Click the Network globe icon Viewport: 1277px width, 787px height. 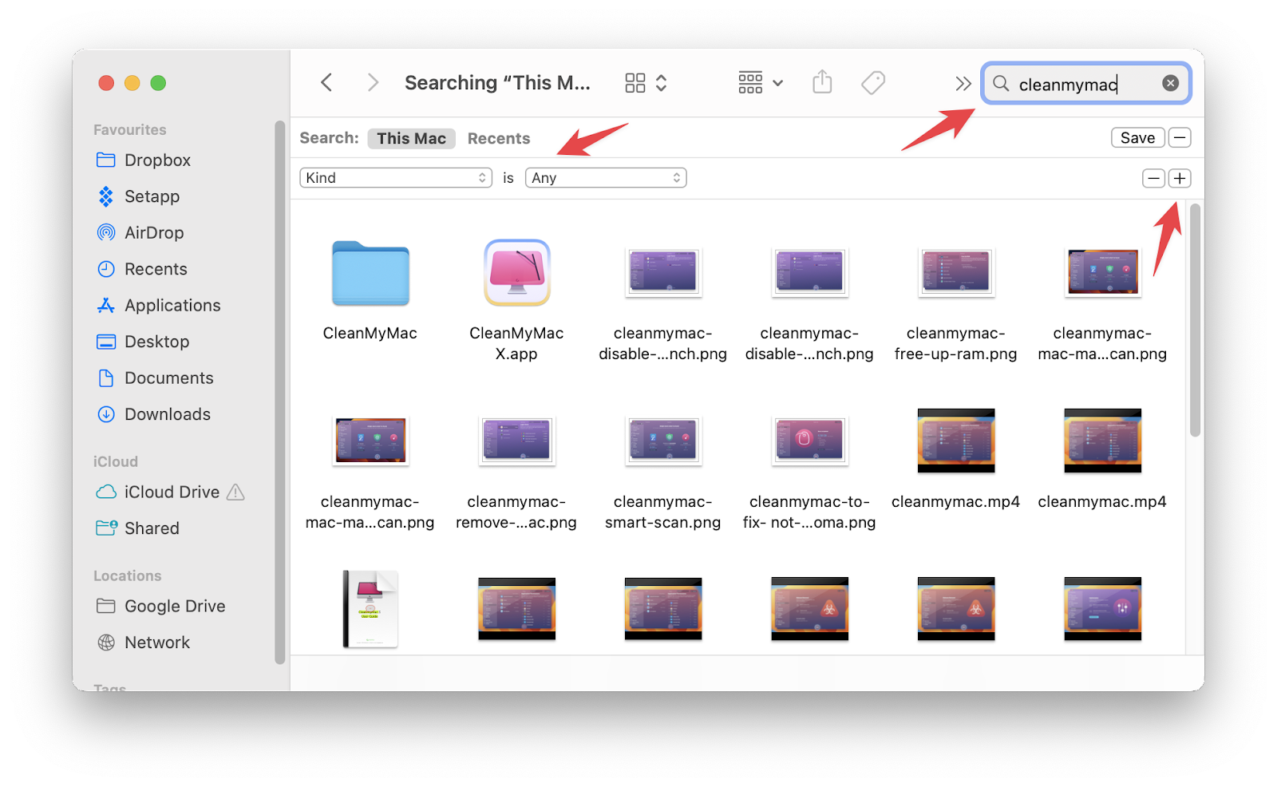107,642
